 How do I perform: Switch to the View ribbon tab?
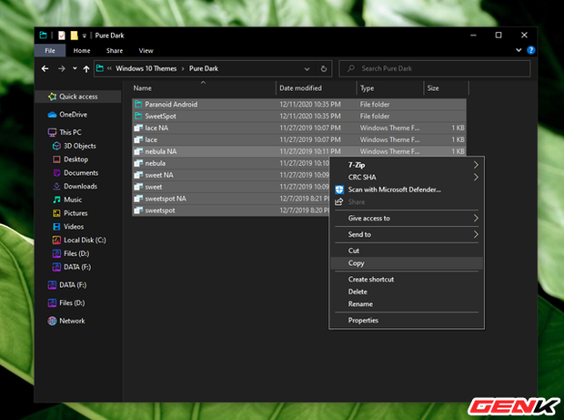coord(146,51)
